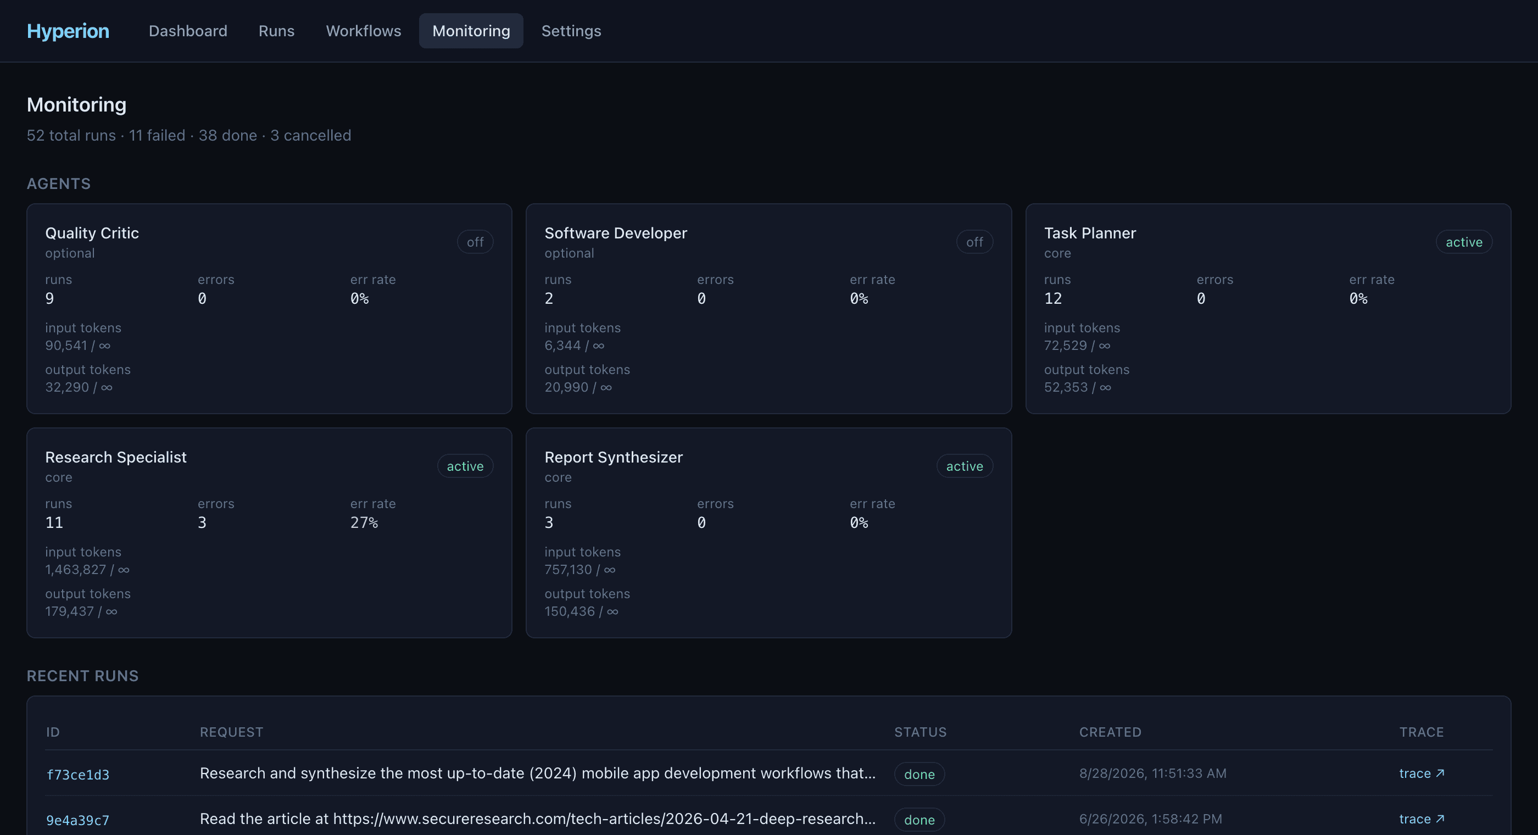Open run ID f73ce1d3
The width and height of the screenshot is (1538, 835).
[x=78, y=775]
